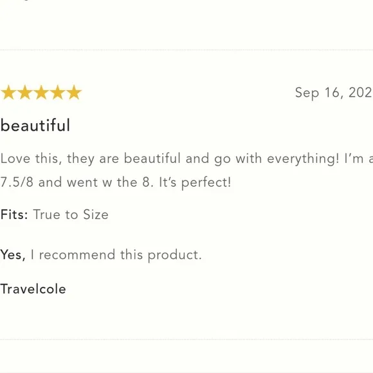Viewport: 373px width, 373px height.
Task: Click the word "Size" in the fit line
Action: [x=96, y=215]
